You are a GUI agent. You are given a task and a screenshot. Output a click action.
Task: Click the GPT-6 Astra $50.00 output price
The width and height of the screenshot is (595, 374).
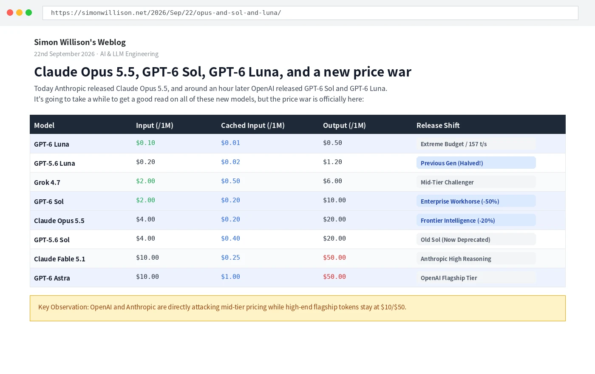pyautogui.click(x=334, y=277)
